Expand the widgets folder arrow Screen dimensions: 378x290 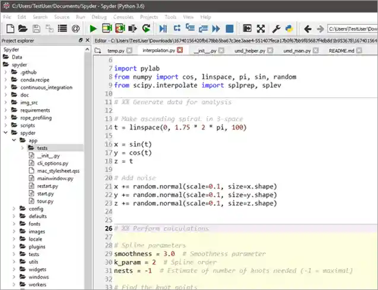point(15,269)
